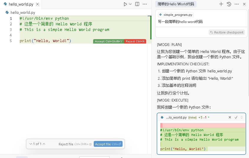Click +5 -1 change count in diff header
The height and width of the screenshot is (158, 249).
tap(202, 117)
